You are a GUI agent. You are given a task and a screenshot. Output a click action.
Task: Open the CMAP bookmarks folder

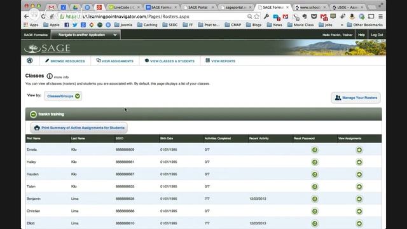point(233,25)
